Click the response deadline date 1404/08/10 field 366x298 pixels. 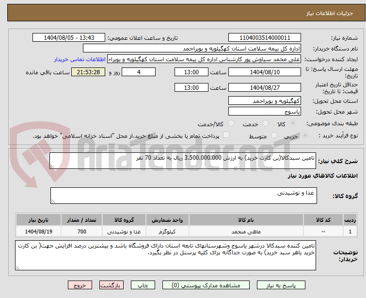[x=265, y=72]
